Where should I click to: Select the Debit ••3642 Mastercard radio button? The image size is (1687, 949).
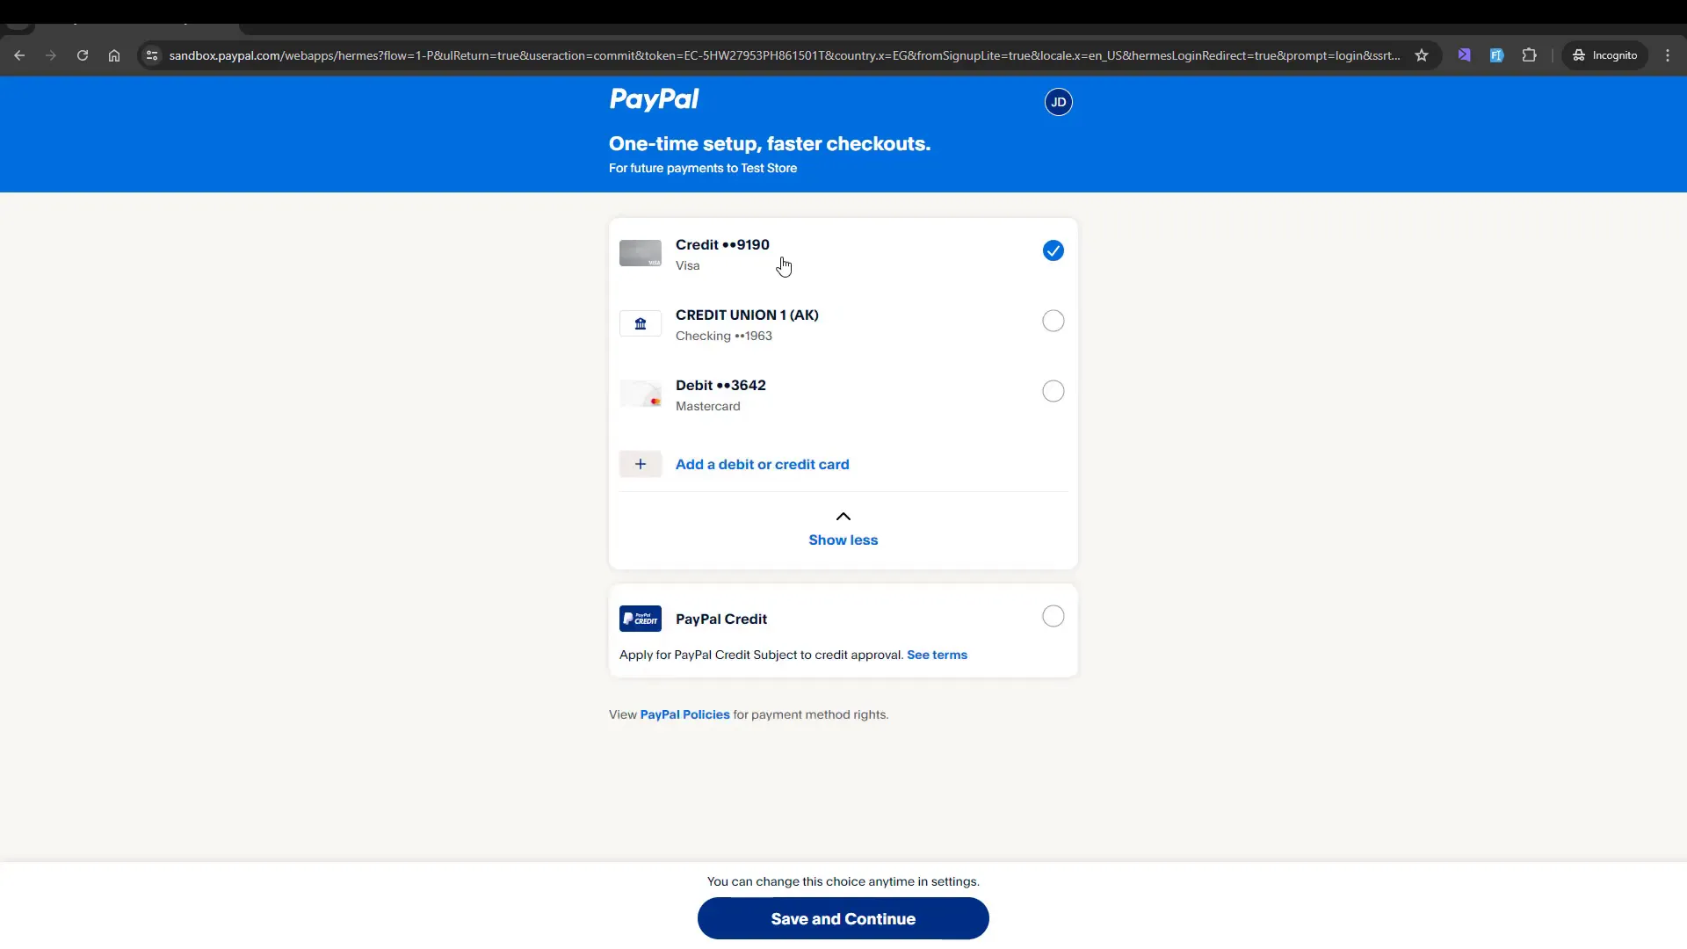click(x=1053, y=391)
